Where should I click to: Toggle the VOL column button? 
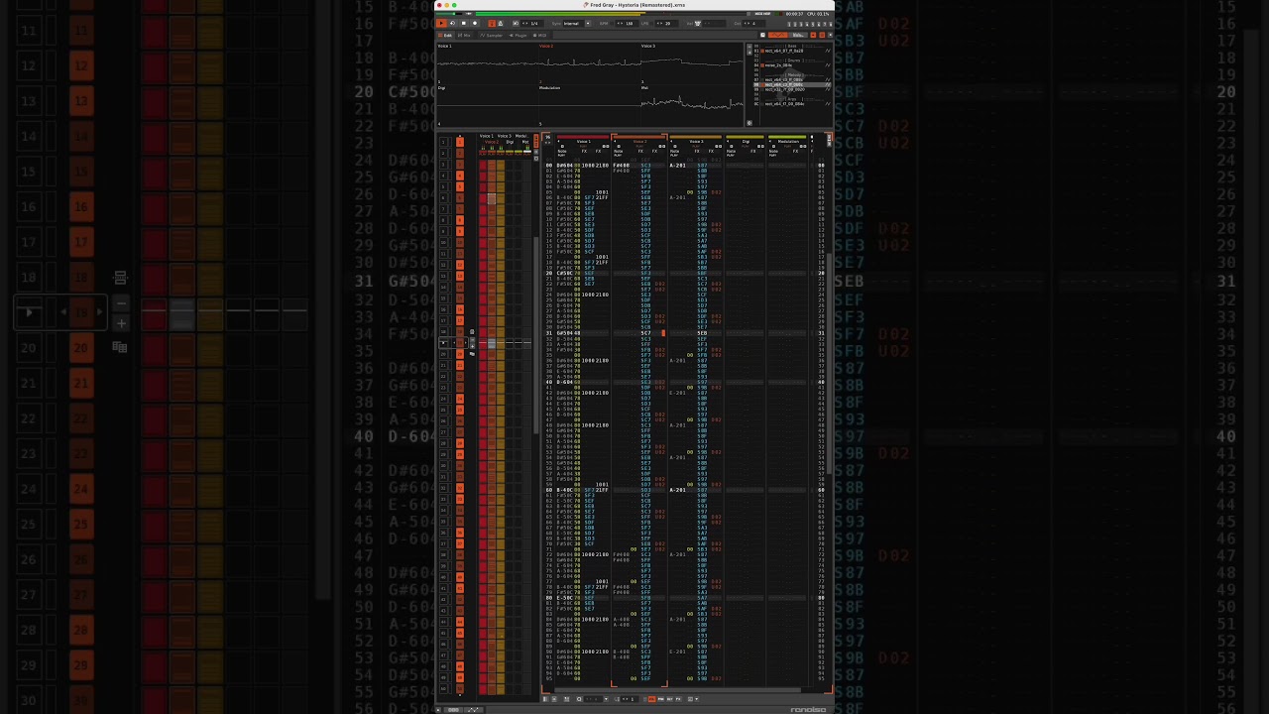[651, 699]
